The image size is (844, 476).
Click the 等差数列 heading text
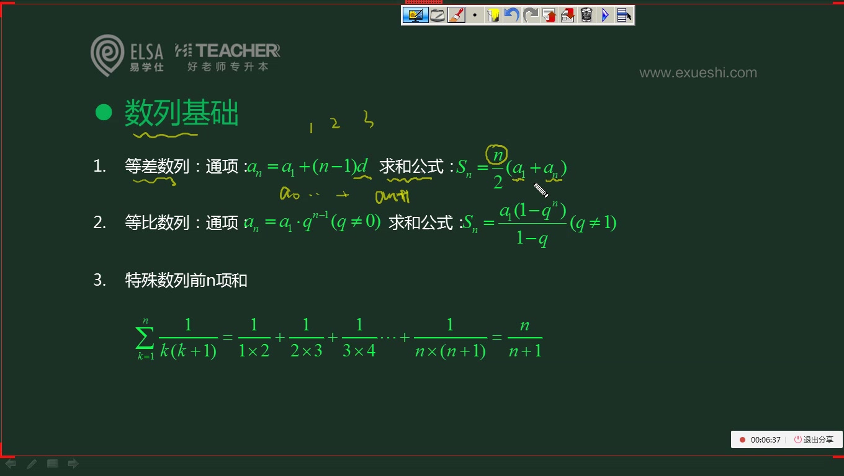tap(157, 166)
